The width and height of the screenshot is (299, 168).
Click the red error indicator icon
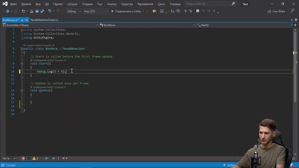point(23,159)
